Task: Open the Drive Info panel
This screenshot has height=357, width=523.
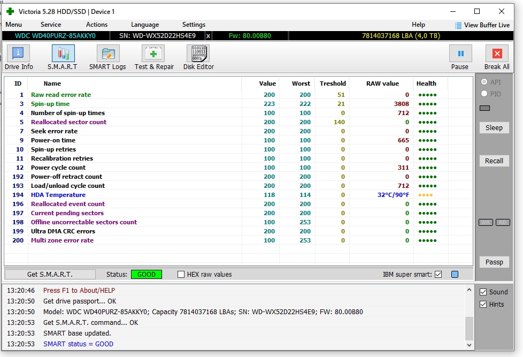Action: 18,57
